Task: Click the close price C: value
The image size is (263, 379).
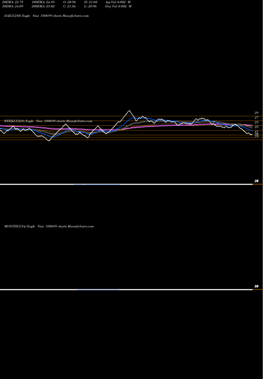Action: tap(69, 6)
